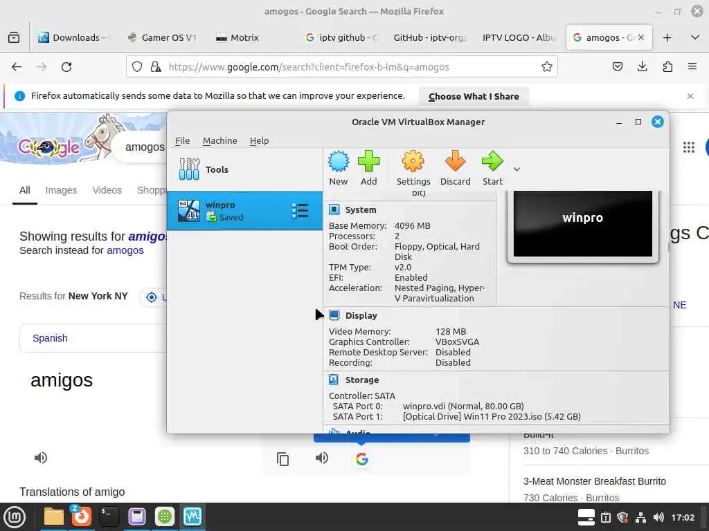
Task: Select the Videos search tab
Action: click(x=107, y=190)
